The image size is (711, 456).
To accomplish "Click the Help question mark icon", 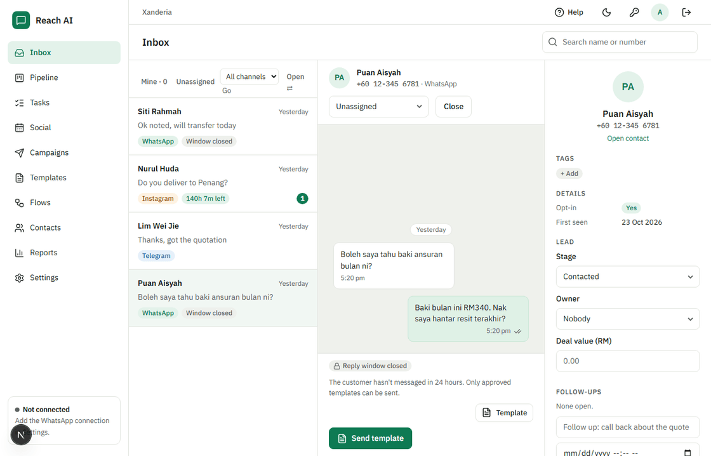I will point(559,12).
